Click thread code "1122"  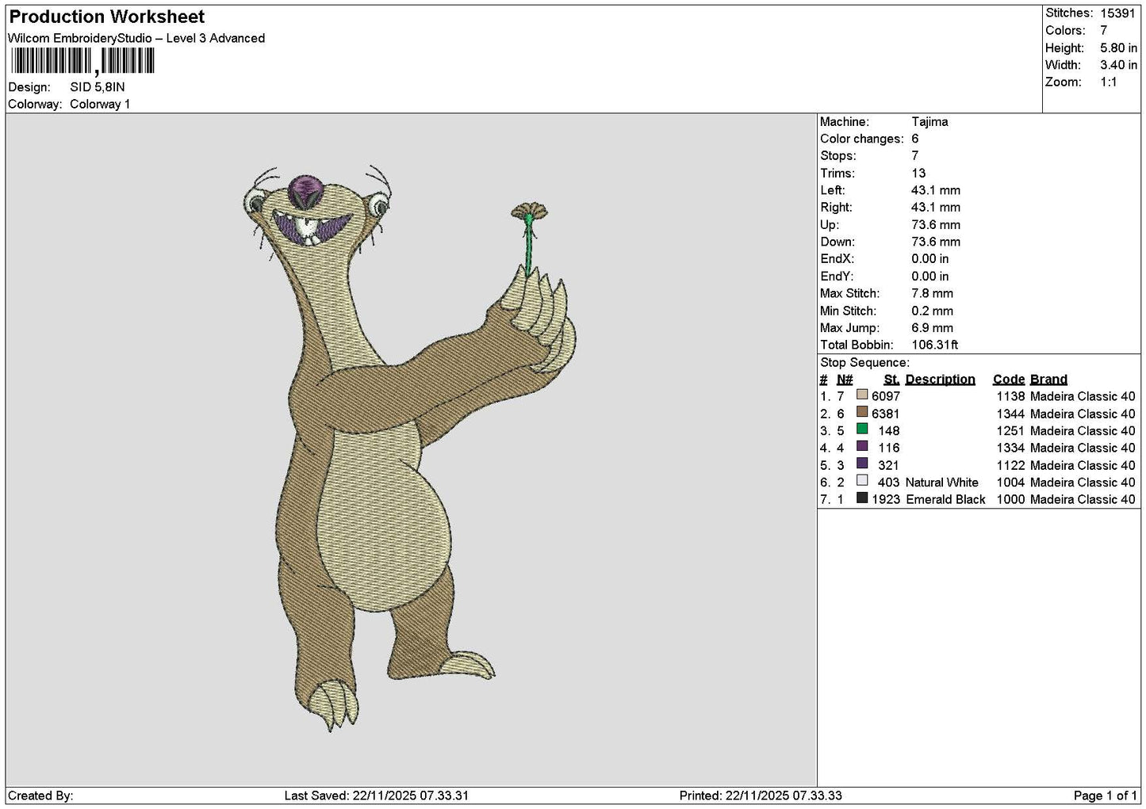point(1011,465)
